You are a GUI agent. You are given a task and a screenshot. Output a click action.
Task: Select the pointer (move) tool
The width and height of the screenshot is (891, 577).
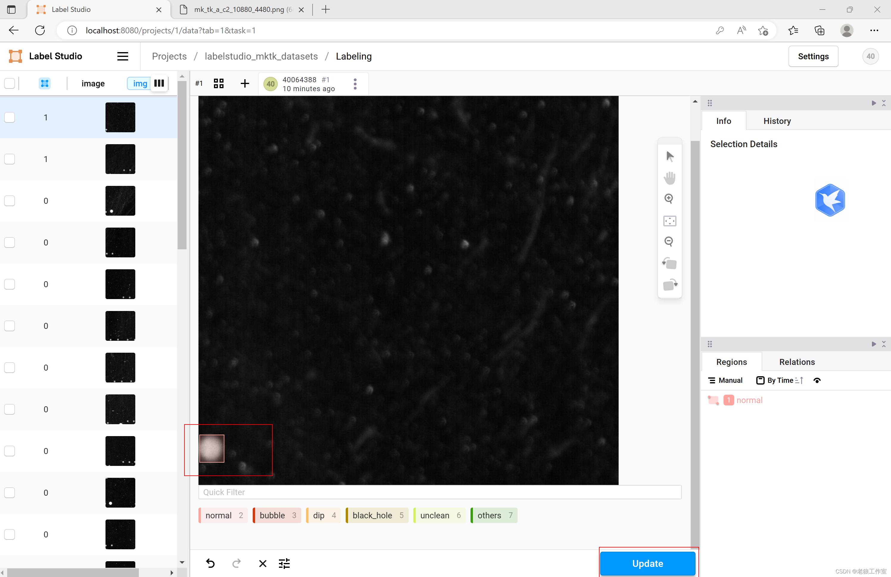pyautogui.click(x=669, y=156)
